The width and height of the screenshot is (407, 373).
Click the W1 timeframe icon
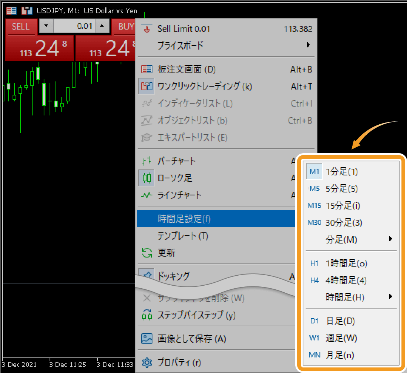click(x=314, y=338)
